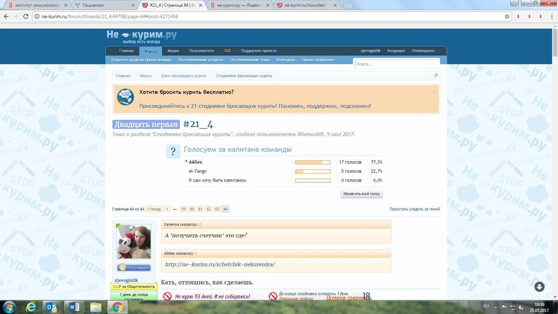Viewport: 558px width, 314px height.
Task: Click the 'Я сам хочу быть капитаном' result bar
Action: (x=313, y=180)
